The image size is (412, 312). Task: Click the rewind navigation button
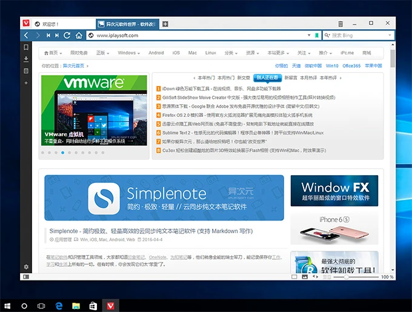tap(48, 35)
